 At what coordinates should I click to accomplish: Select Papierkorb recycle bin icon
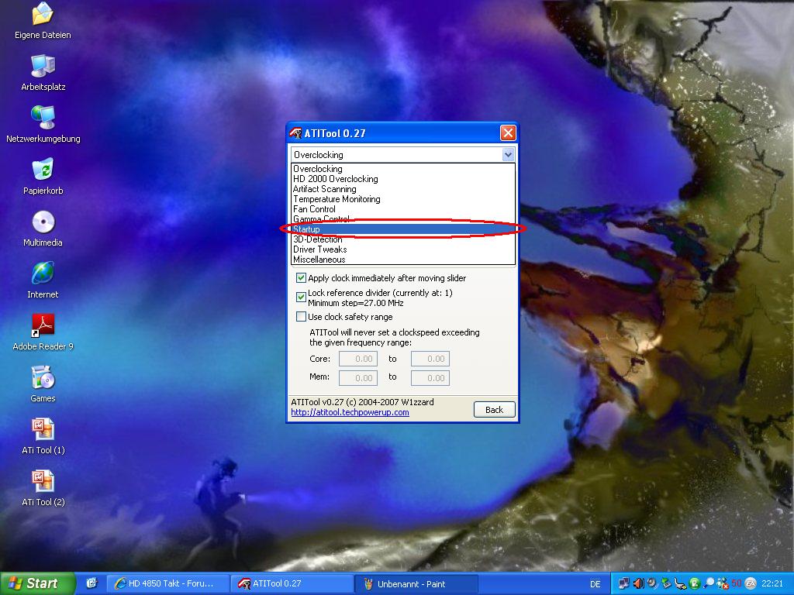pyautogui.click(x=43, y=177)
